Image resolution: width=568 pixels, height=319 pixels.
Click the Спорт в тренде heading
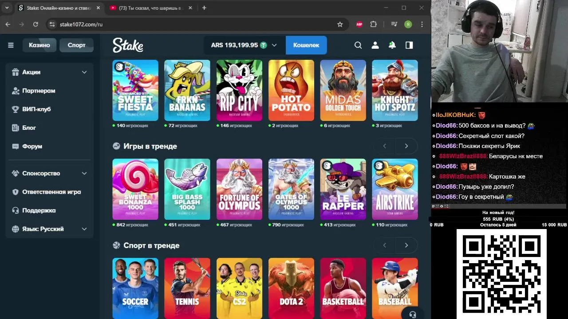click(x=151, y=245)
